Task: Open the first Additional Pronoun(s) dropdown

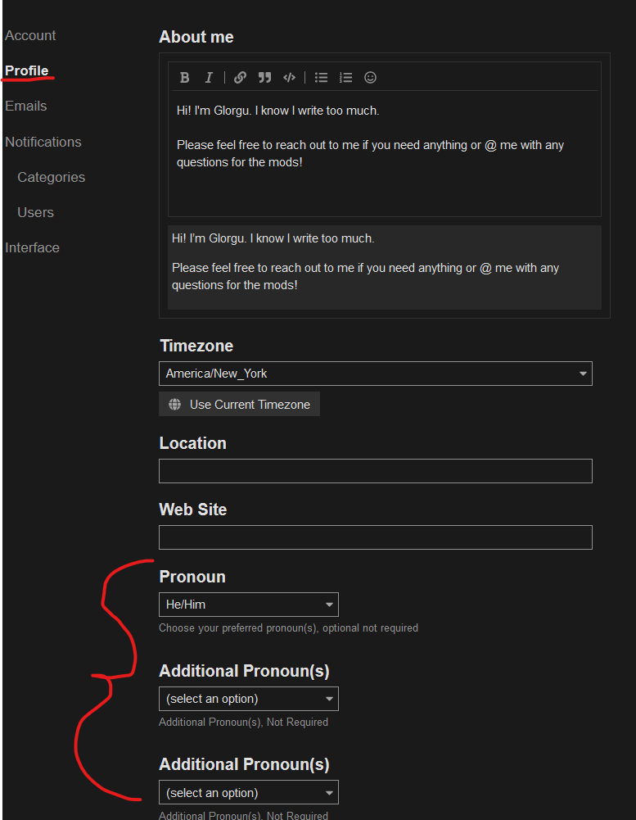Action: point(248,699)
